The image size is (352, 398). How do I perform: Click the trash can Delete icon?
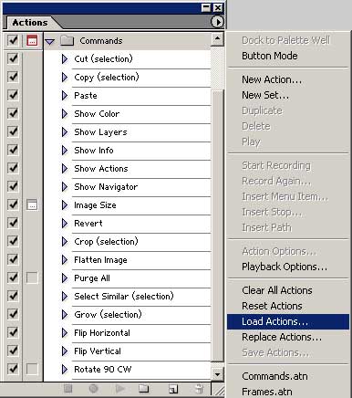199,389
